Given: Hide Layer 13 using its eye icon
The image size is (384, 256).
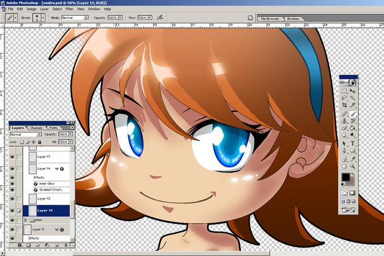Looking at the screenshot, I should click(12, 199).
